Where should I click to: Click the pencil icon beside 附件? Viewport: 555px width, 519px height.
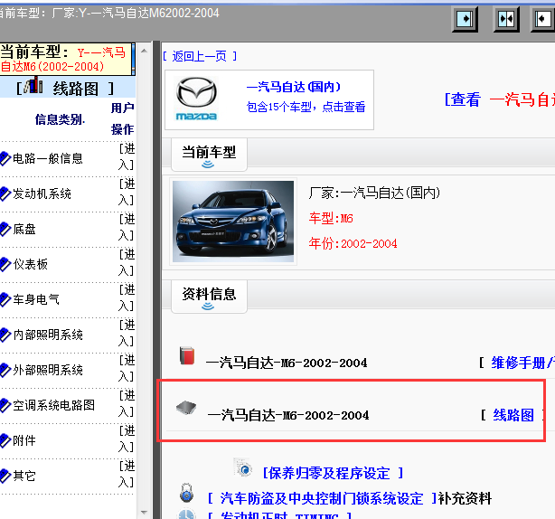5,440
